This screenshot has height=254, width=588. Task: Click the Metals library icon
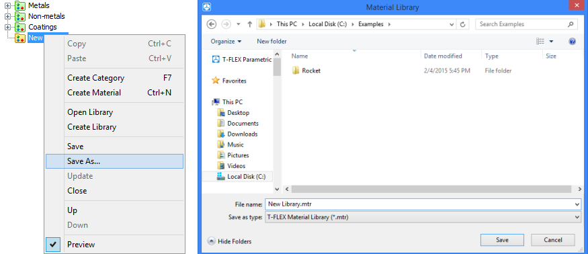pos(20,5)
